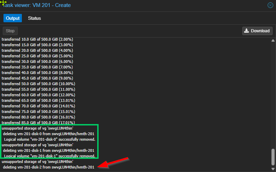Click line 'transferred 25.0 GiB of 500.0 GiB (5.00%)'
Screen dimensions: 276x172
(x=37, y=56)
